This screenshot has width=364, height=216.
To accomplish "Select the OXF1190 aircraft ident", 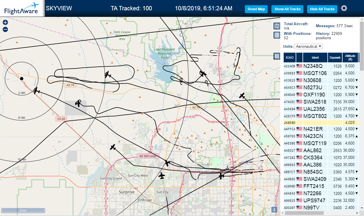I will (314, 94).
